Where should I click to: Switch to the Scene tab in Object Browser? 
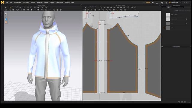164,7
